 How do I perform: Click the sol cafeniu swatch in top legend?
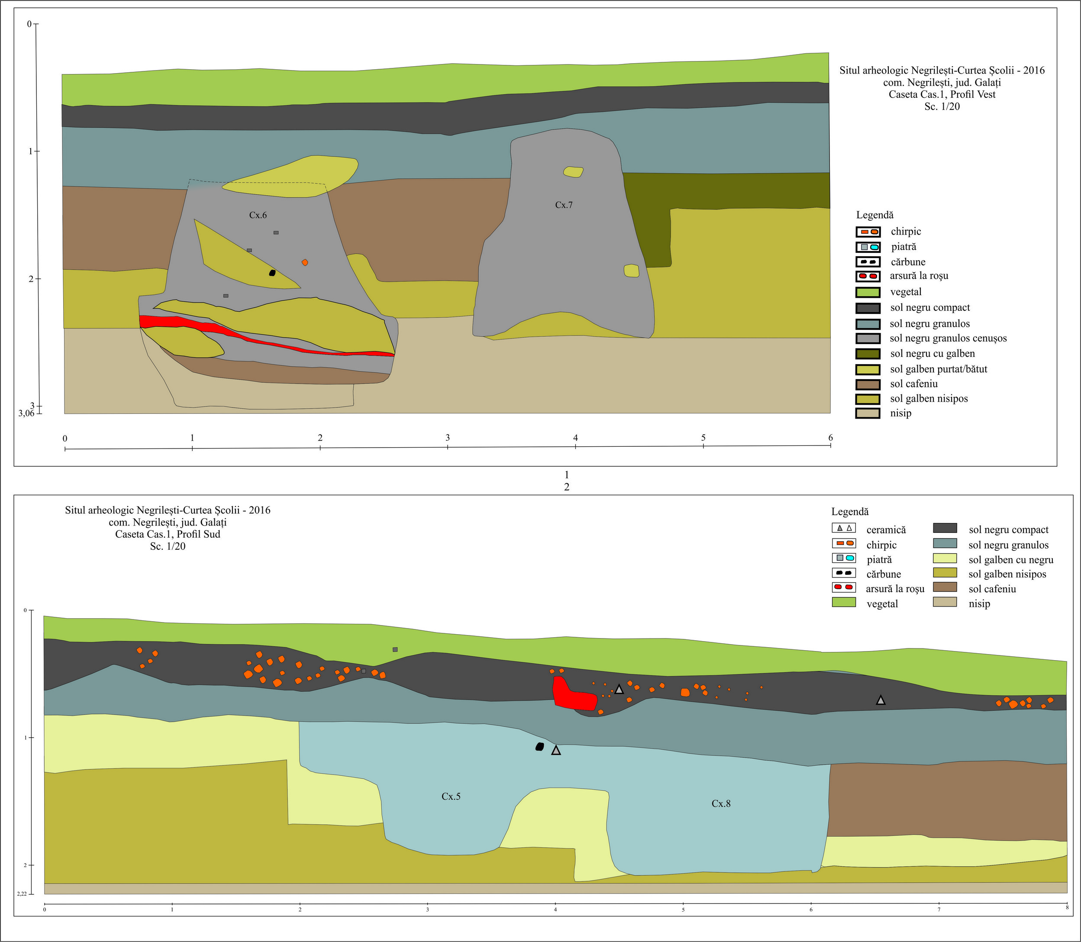(x=868, y=384)
